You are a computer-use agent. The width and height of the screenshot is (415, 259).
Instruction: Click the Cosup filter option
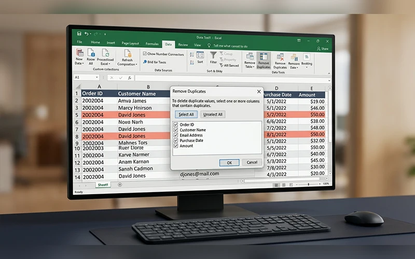pos(226,54)
